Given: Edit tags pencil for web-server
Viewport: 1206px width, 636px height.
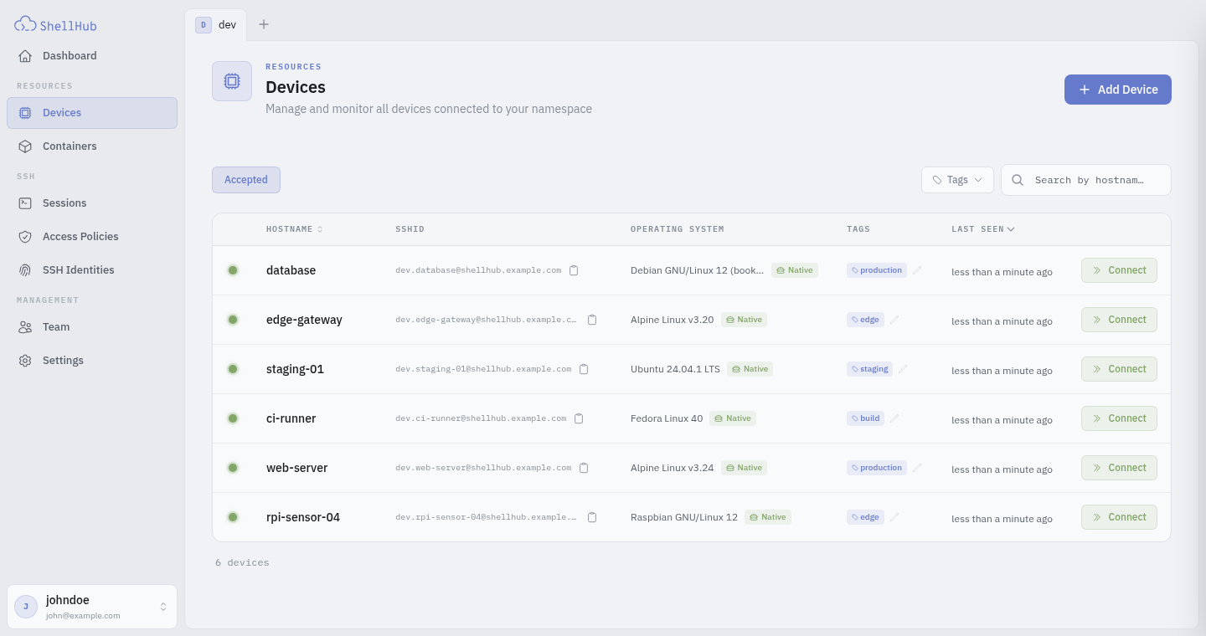Looking at the screenshot, I should point(917,468).
